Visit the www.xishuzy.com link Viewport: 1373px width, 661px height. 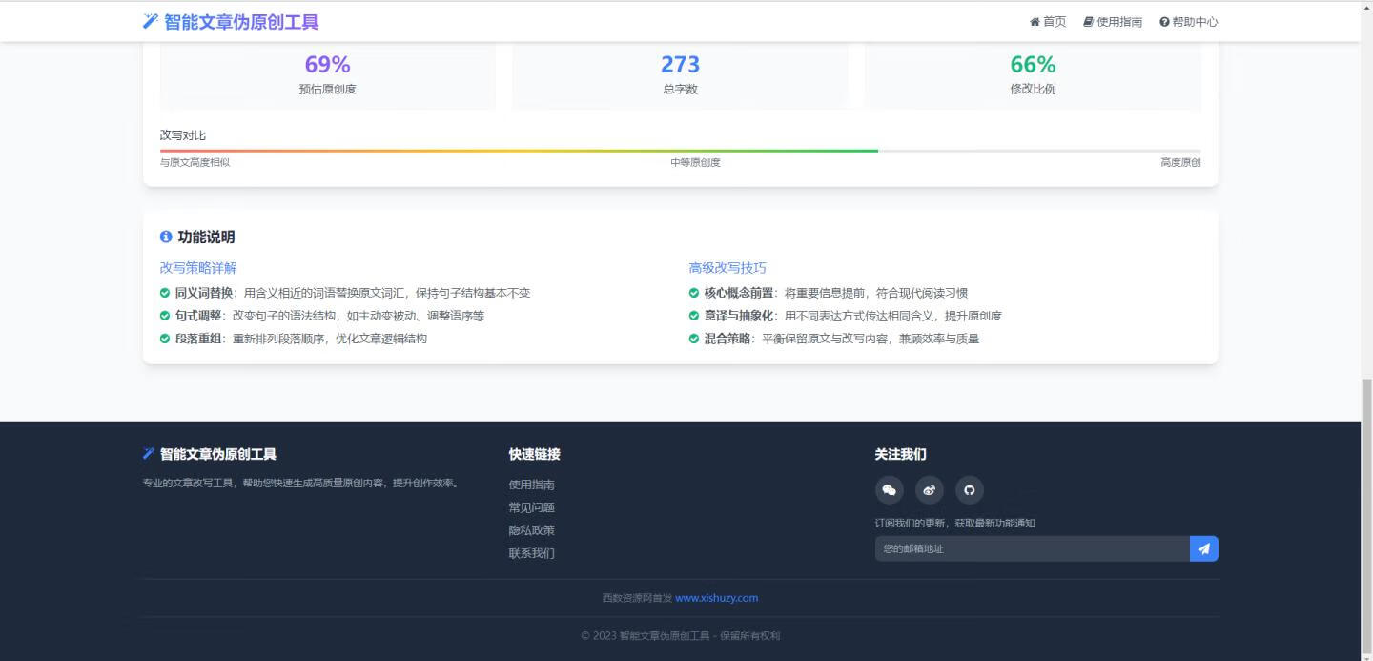[x=716, y=597]
